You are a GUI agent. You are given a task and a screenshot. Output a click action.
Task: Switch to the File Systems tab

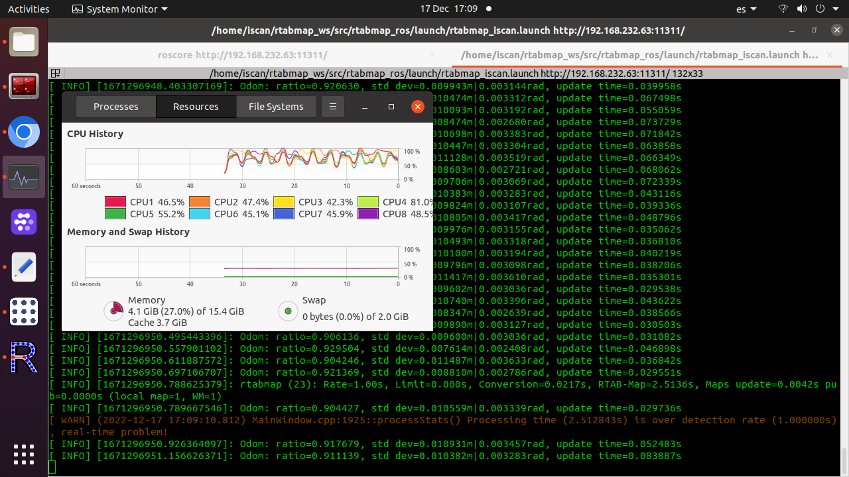pyautogui.click(x=276, y=107)
